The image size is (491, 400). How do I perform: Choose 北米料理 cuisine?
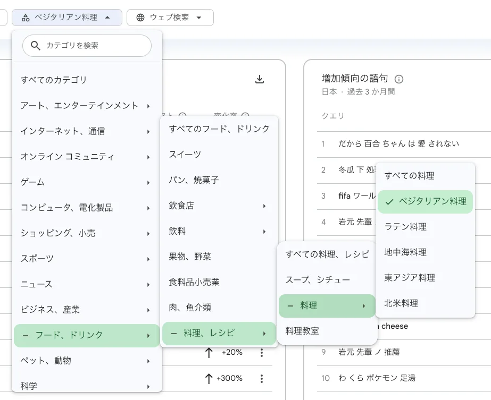tap(425, 303)
